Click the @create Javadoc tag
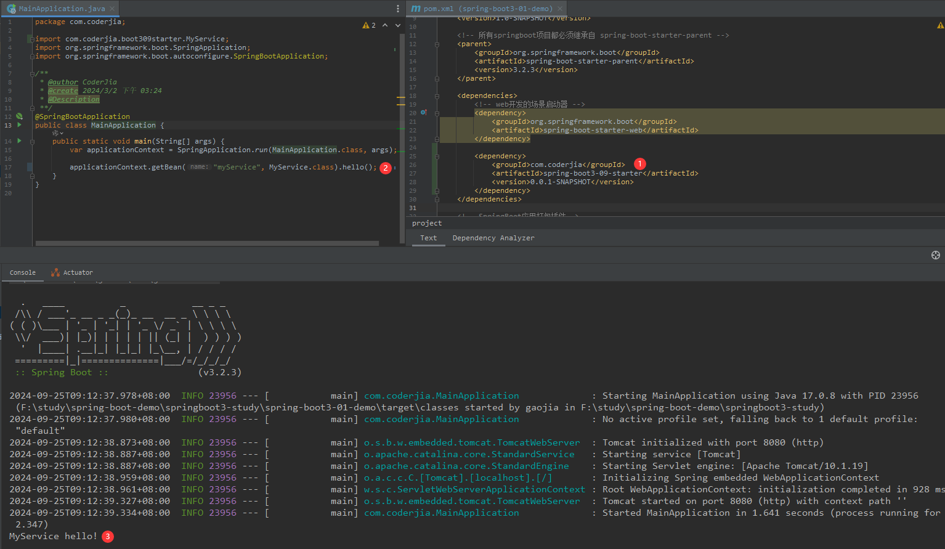This screenshot has height=549, width=945. (63, 91)
